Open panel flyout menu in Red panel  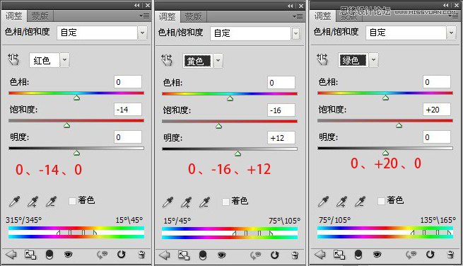(x=145, y=16)
